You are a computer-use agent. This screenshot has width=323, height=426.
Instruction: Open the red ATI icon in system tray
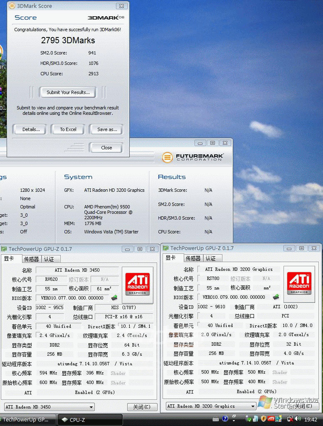click(x=271, y=419)
